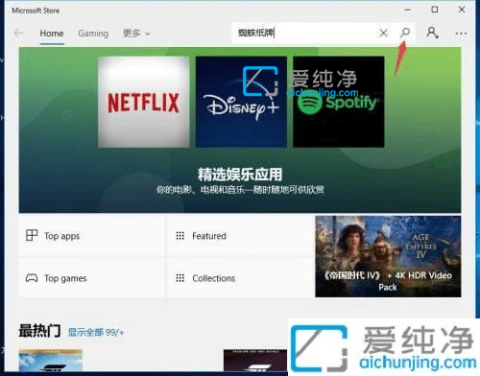Open the Collections category
This screenshot has width=480, height=376.
pyautogui.click(x=240, y=278)
